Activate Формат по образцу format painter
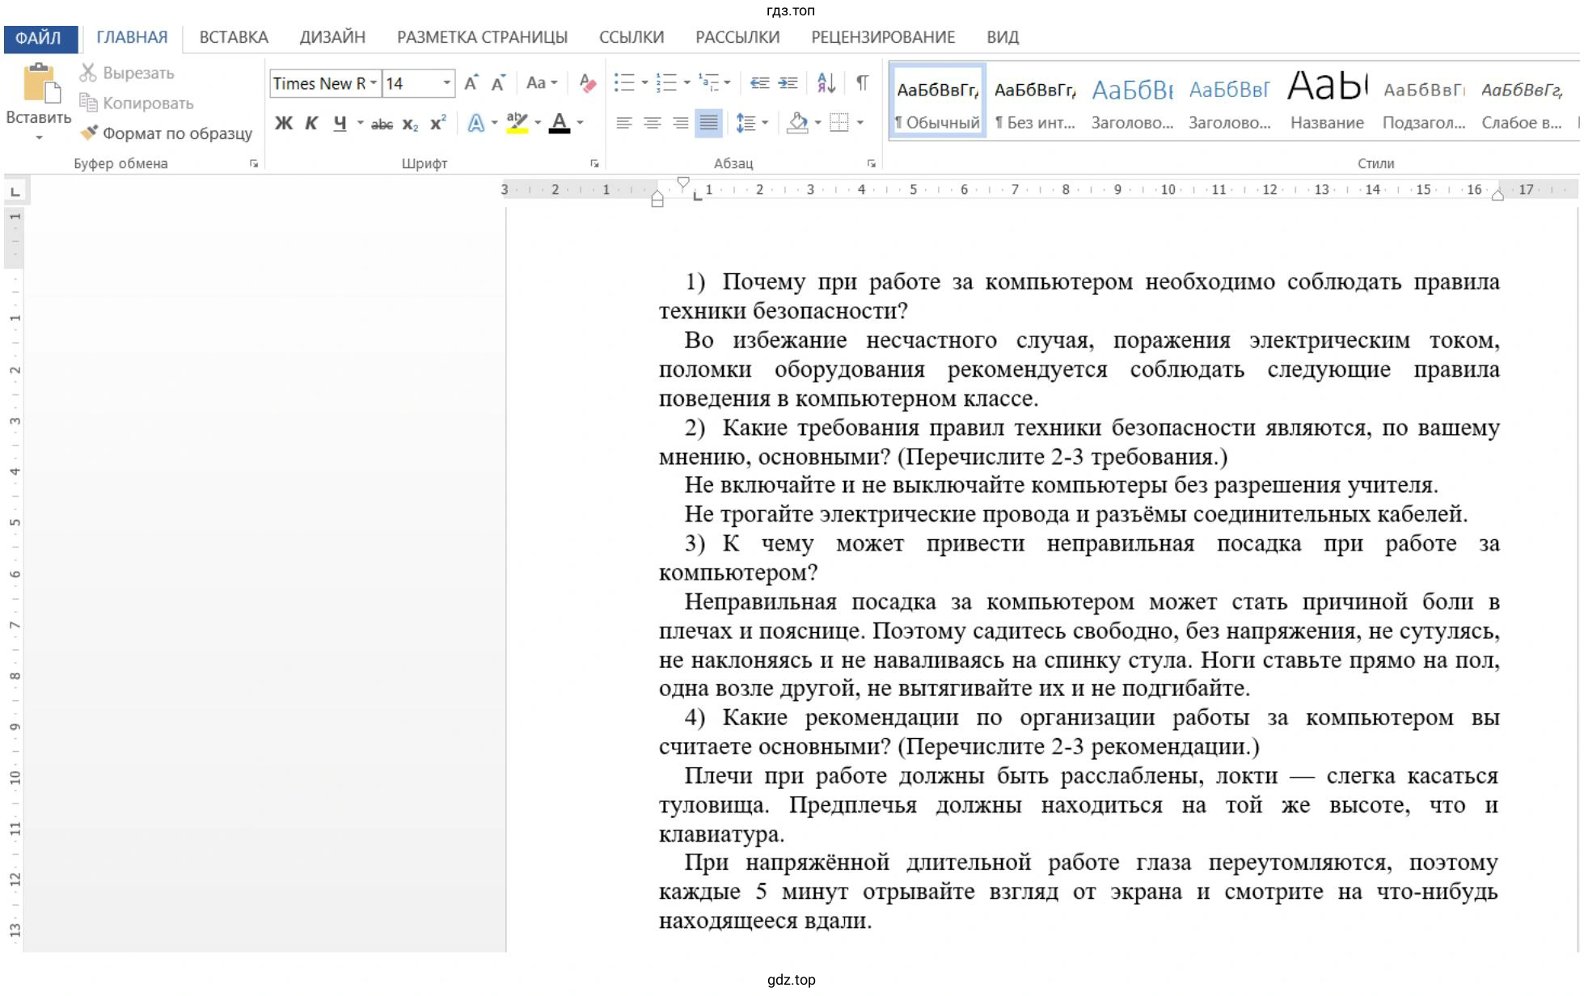1584x996 pixels. 167,133
